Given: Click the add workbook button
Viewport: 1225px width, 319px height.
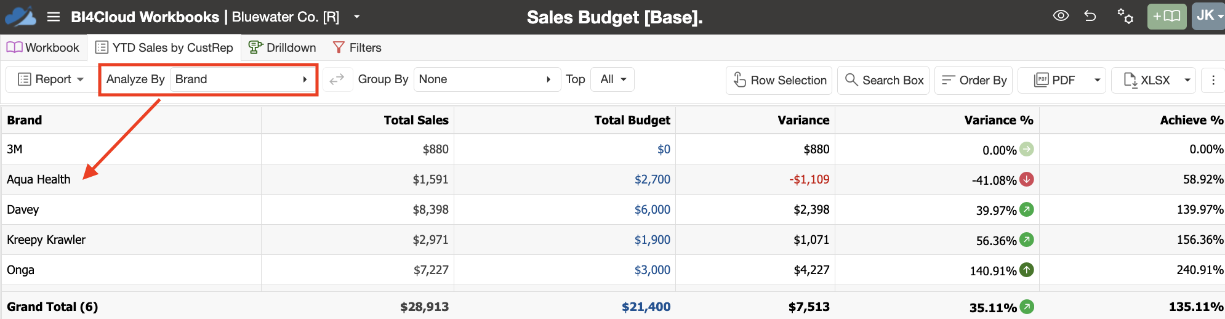Looking at the screenshot, I should click(x=1167, y=16).
